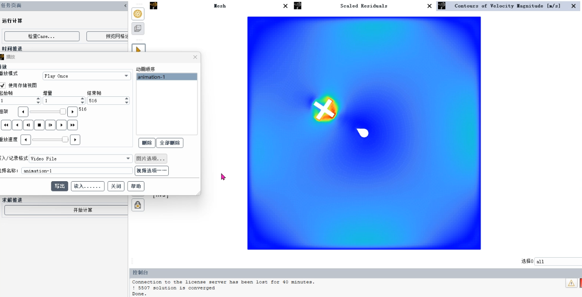
Task: Collapse the task page panel arrow
Action: tap(125, 6)
